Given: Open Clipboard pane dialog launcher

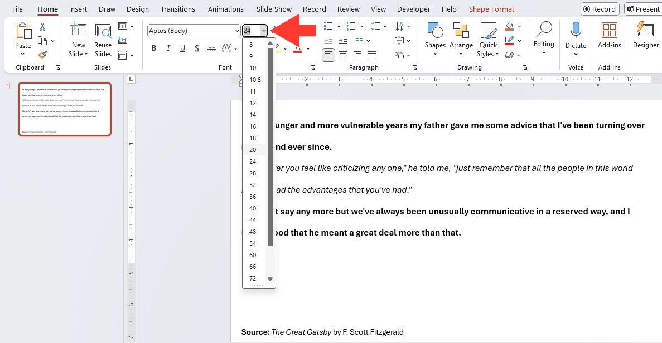Looking at the screenshot, I should coord(58,67).
